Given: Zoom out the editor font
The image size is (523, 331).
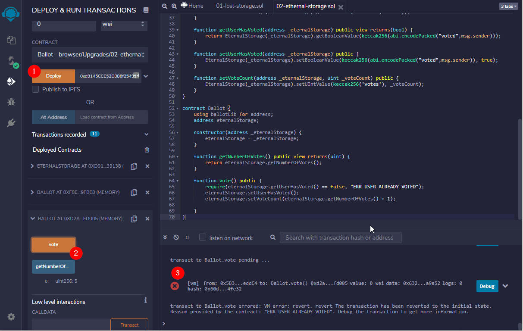Looking at the screenshot, I should coord(165,6).
